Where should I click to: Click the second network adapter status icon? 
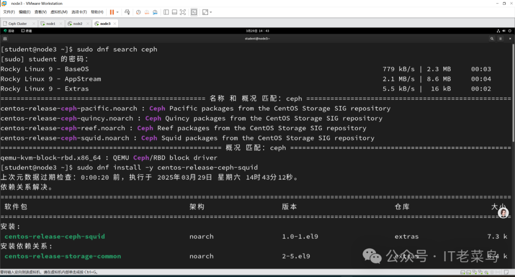tap(481, 272)
